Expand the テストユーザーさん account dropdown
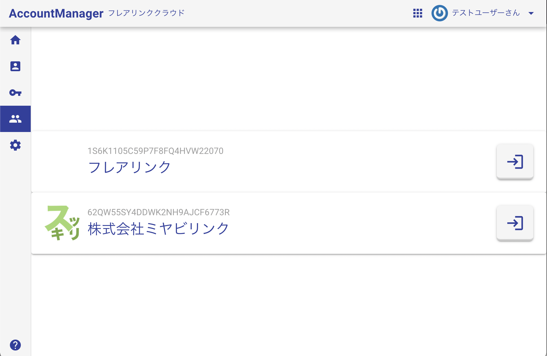Viewport: 547px width, 356px height. (x=531, y=13)
